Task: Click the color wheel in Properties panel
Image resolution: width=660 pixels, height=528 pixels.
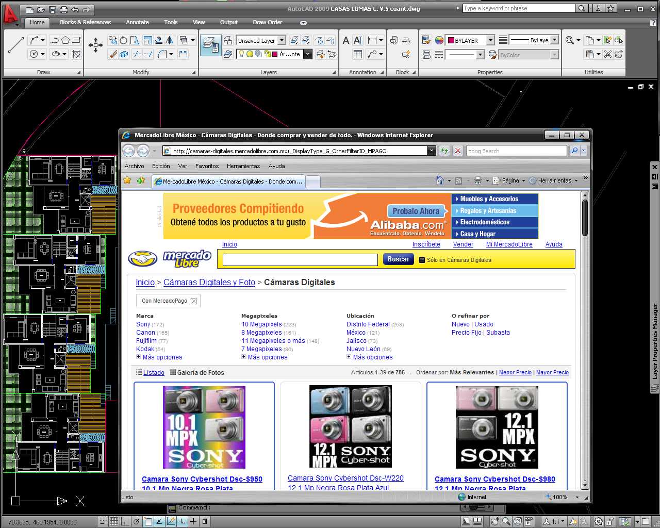Action: pos(439,40)
